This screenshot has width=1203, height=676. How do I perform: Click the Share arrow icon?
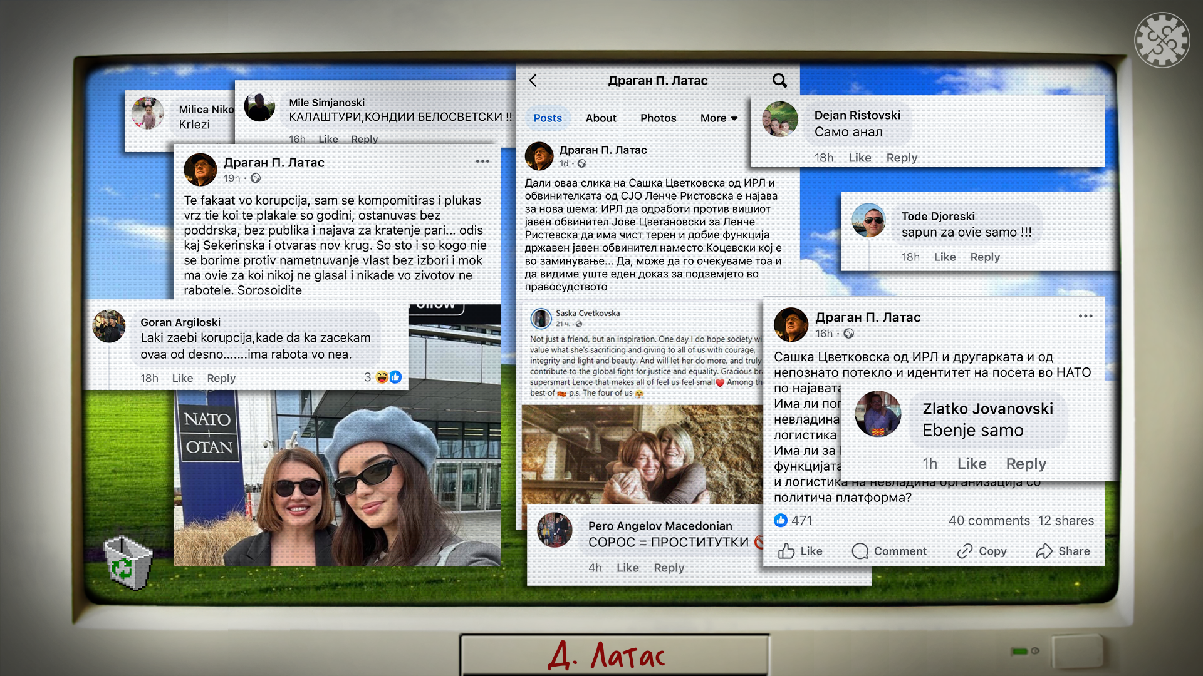click(1044, 551)
